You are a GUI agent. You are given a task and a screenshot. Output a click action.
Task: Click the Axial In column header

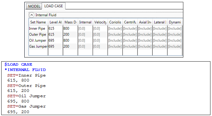click(x=145, y=22)
